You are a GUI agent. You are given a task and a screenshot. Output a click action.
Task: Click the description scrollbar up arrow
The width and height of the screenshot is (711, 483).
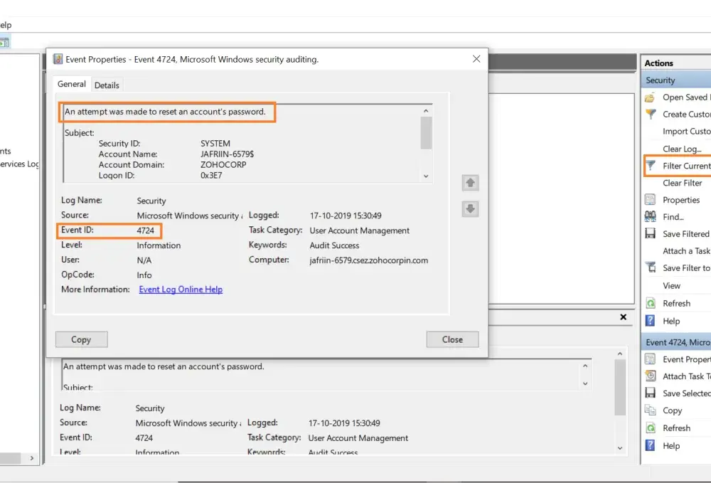[426, 111]
